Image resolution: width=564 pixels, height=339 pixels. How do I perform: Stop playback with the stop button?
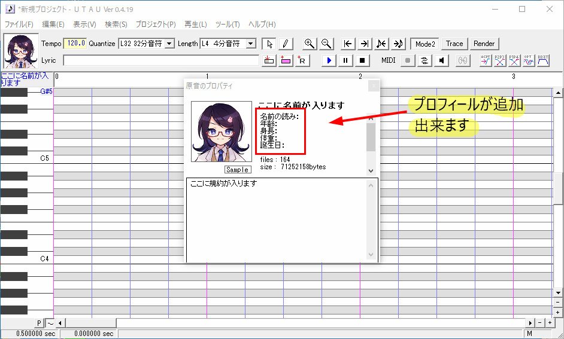(362, 61)
